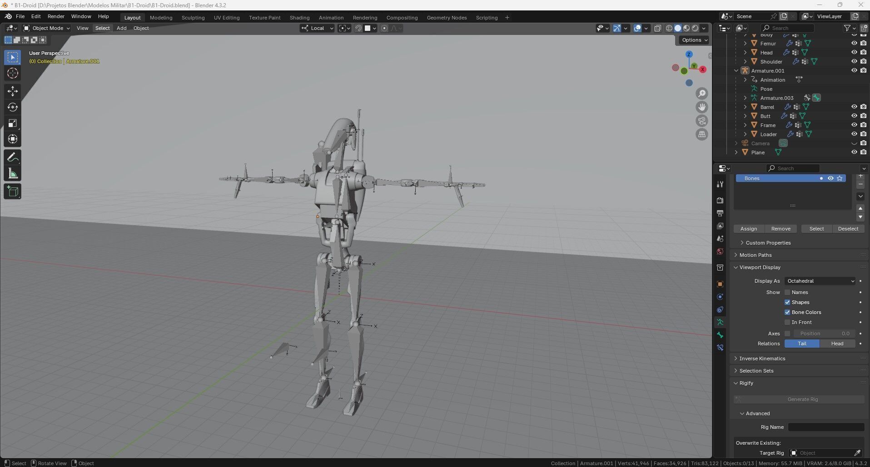Collapse the Armature.001 tree item
870x467 pixels.
point(736,71)
